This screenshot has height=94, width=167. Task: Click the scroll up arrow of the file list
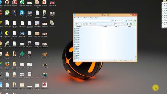coord(136,28)
